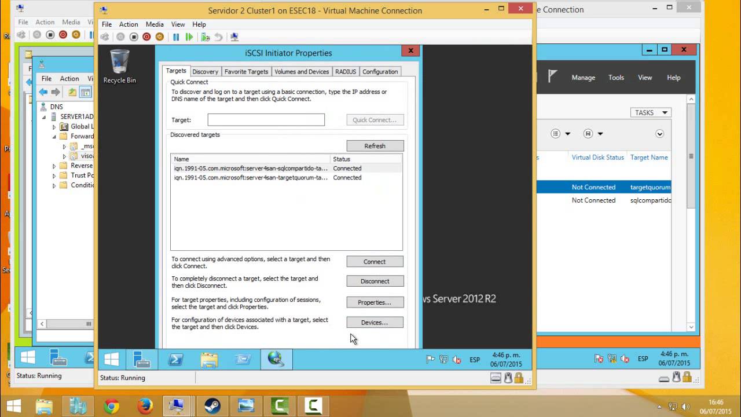Viewport: 741px width, 417px height.
Task: Select targetquorum row in Server Manager list
Action: pyautogui.click(x=604, y=187)
